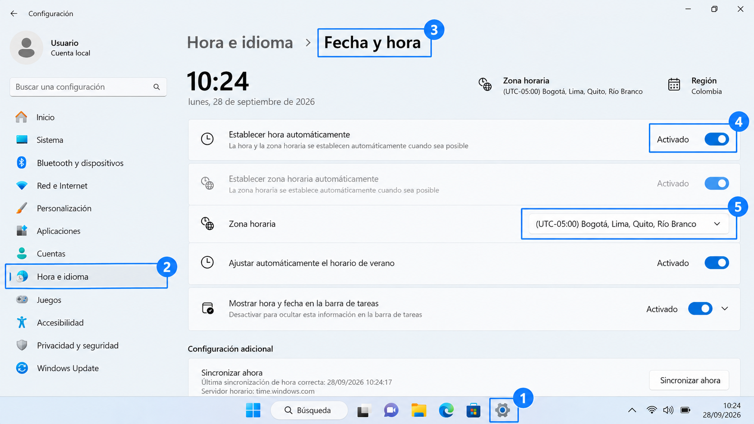The height and width of the screenshot is (424, 754).
Task: Click the back arrow next to Configuración
Action: pyautogui.click(x=14, y=14)
